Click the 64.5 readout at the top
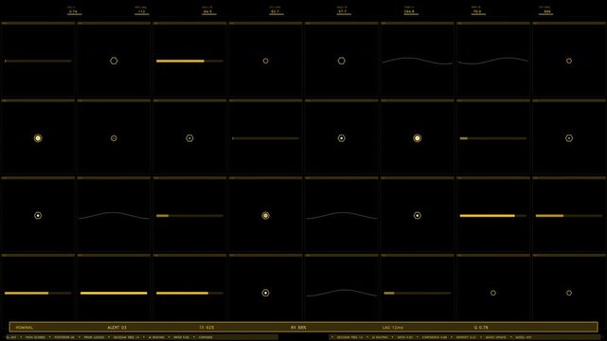The image size is (607, 341). click(x=208, y=11)
